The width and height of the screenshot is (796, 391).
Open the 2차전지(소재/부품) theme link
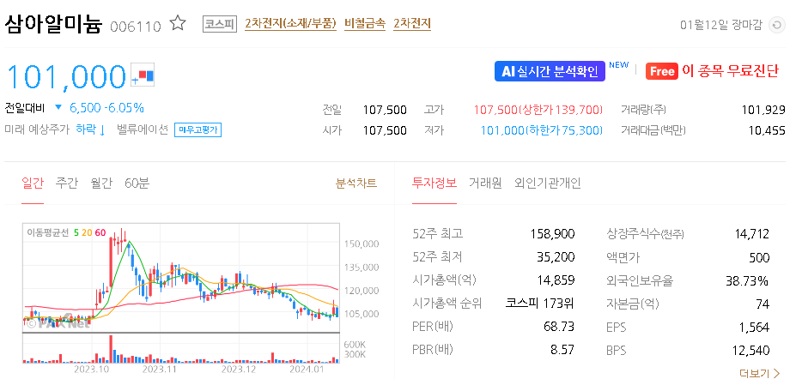pos(290,24)
